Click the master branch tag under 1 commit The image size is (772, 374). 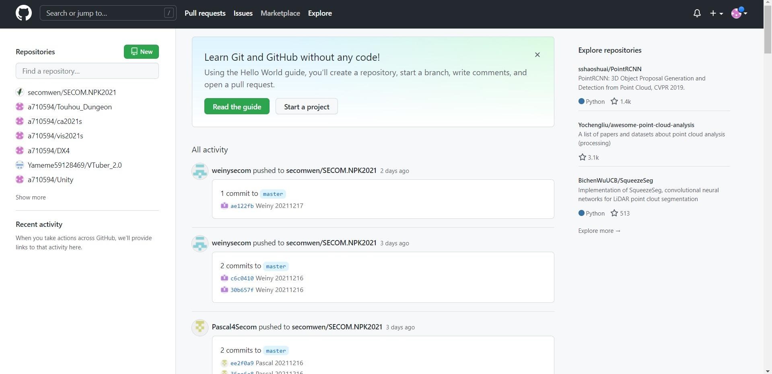pos(273,194)
